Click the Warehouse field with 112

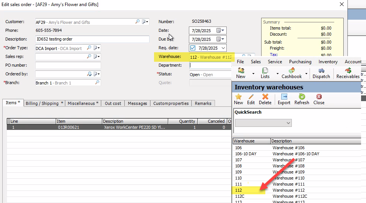210,57
